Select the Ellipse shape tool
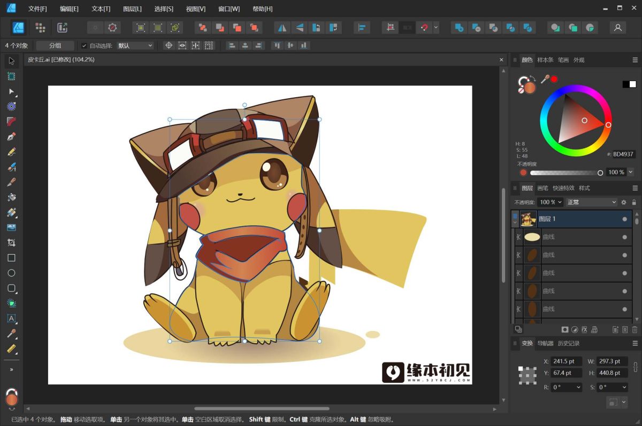The height and width of the screenshot is (426, 642). (x=11, y=273)
